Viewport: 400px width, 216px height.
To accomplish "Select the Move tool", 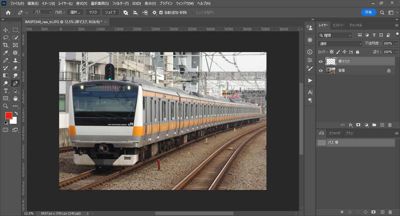I will click(6, 30).
